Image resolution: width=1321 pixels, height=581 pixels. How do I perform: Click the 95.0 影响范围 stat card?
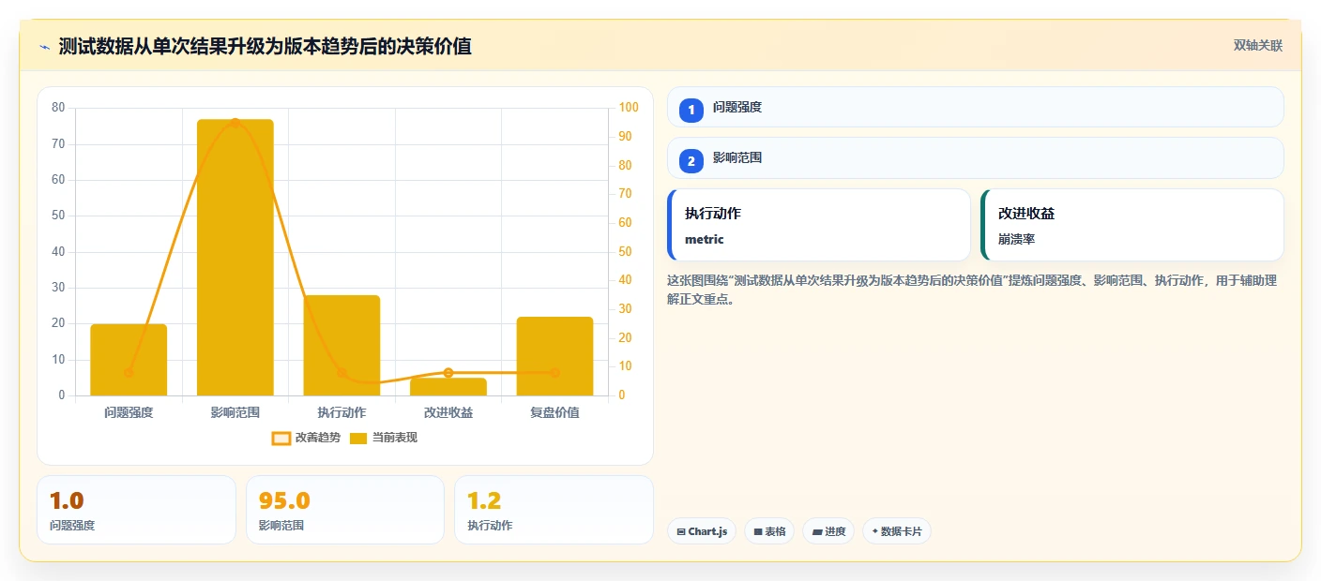pos(345,510)
